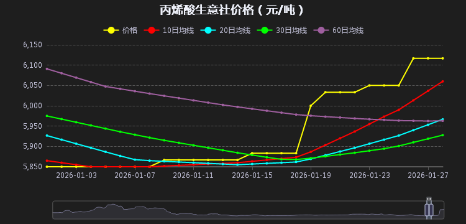Screen dimensions: 466x224
Task: Click the last yellow price data point
Action: pos(443,58)
